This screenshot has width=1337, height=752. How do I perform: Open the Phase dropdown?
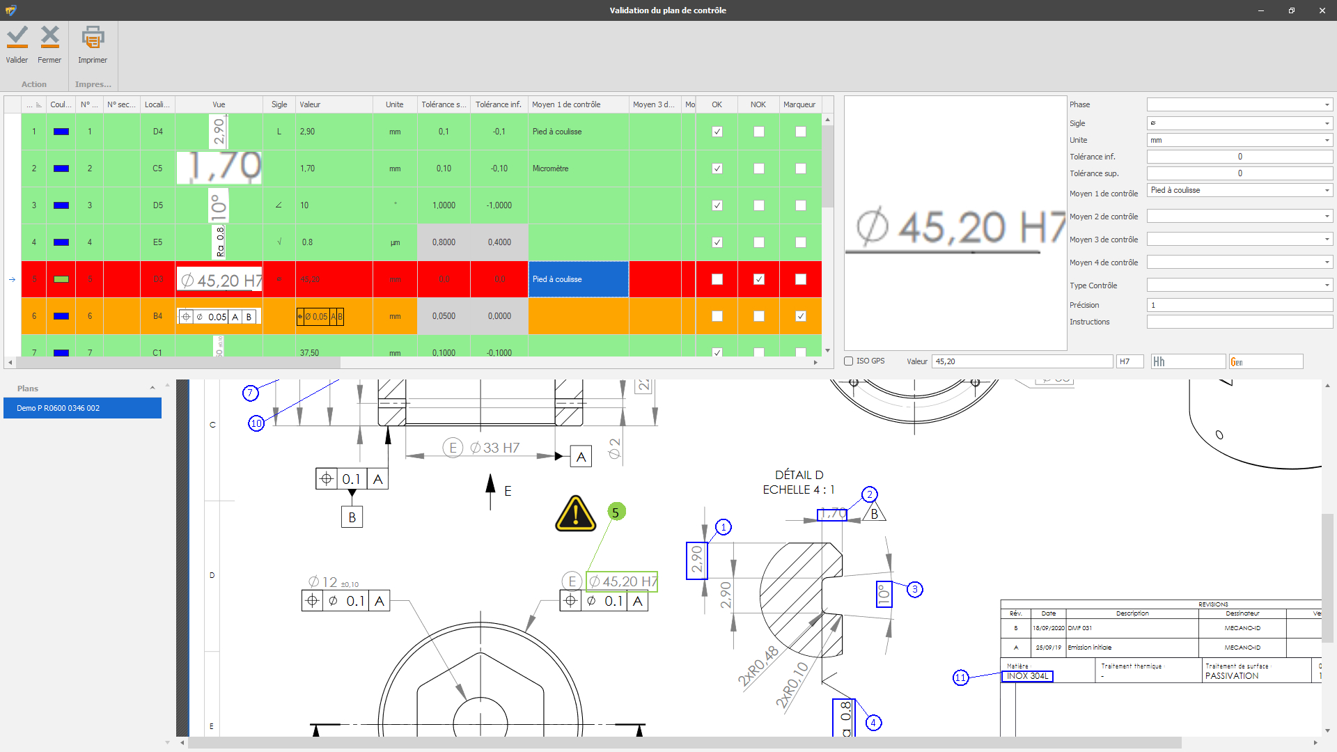[x=1327, y=104]
